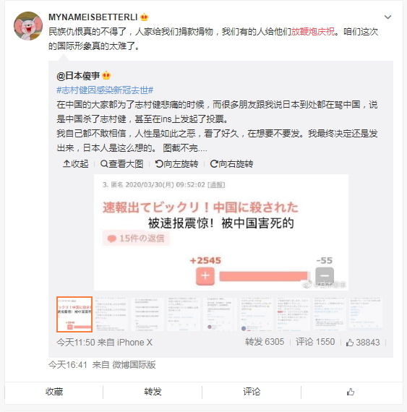407x412 pixels.
Task: Open the 放鞭炮庆祝 red link
Action: (x=313, y=32)
